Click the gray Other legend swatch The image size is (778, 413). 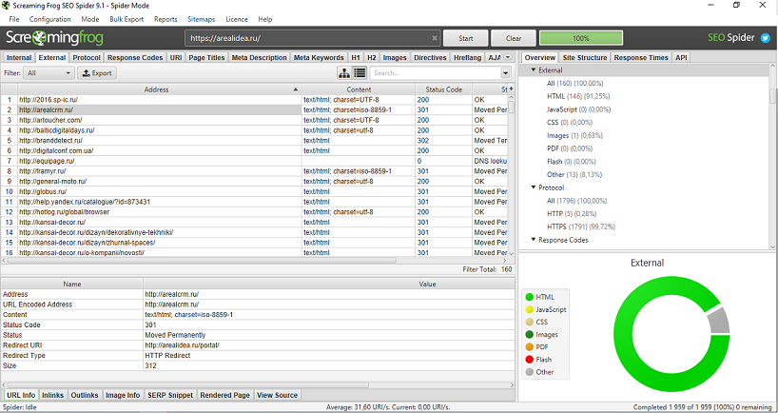pos(529,372)
